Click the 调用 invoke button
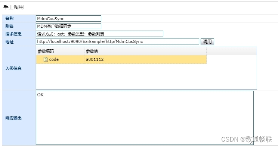 [207, 42]
